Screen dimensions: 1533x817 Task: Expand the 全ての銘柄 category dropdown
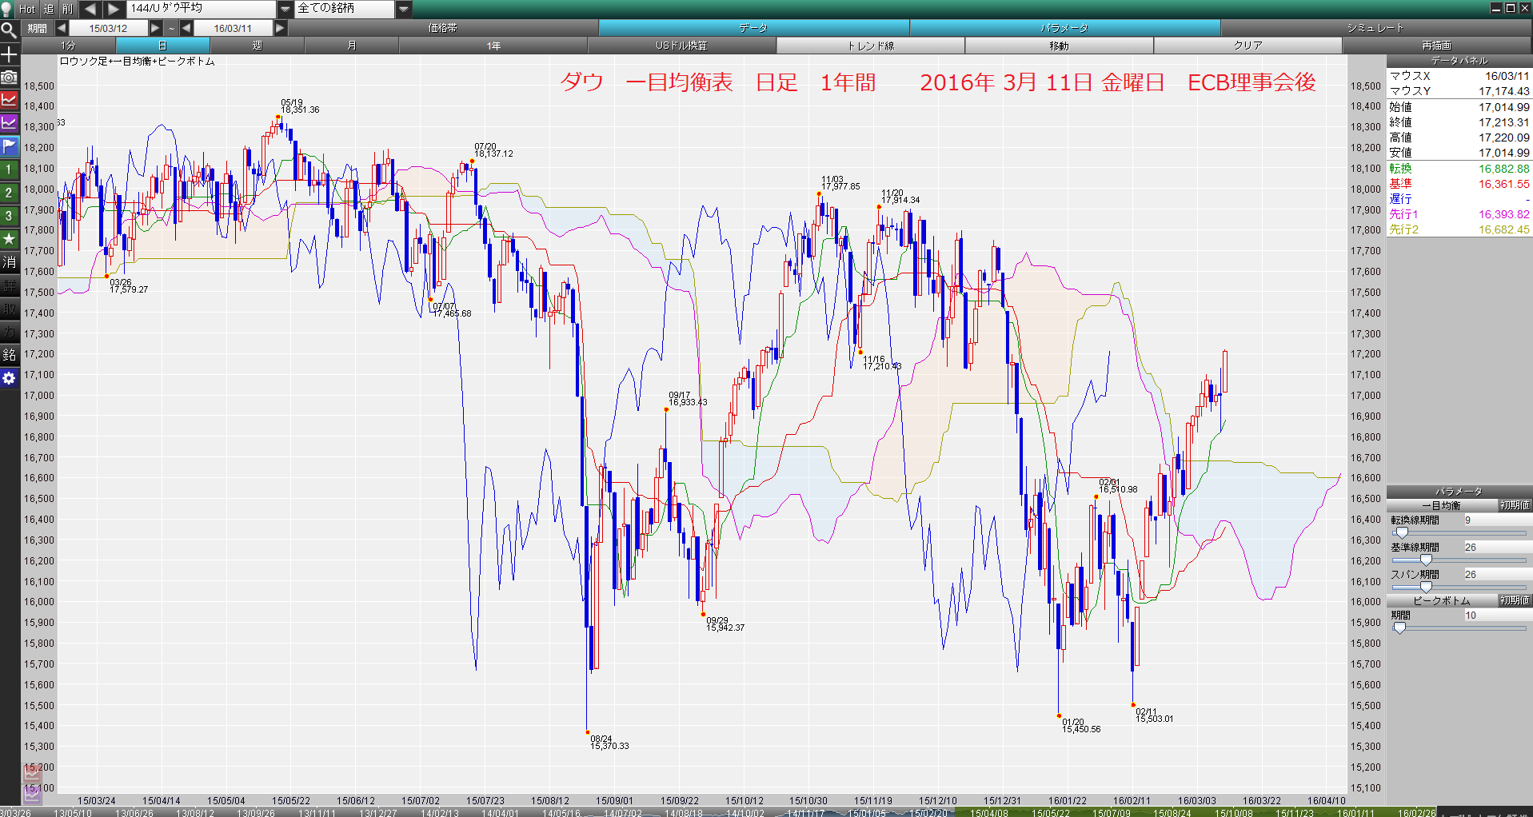pyautogui.click(x=404, y=9)
